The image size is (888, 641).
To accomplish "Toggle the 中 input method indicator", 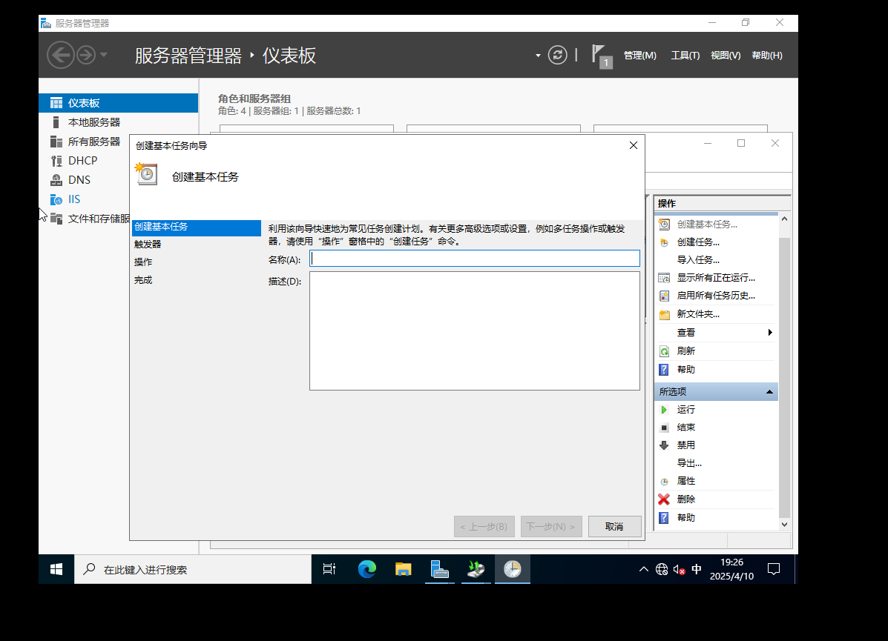I will [x=697, y=569].
